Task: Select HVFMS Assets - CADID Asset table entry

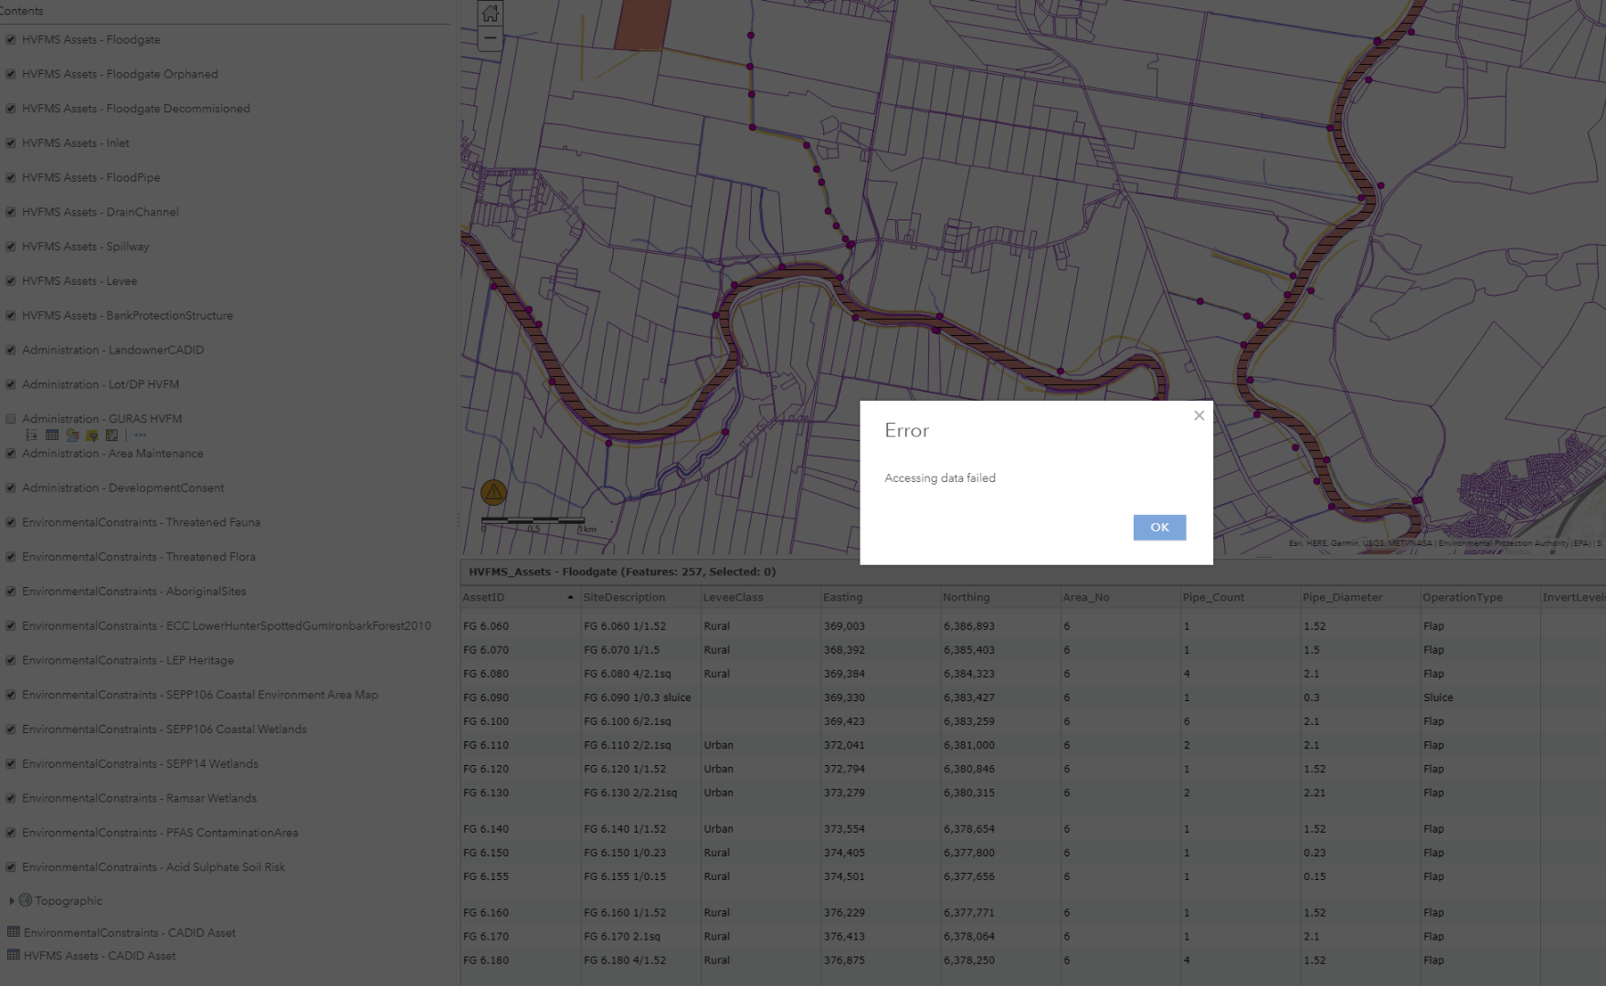Action: point(100,955)
